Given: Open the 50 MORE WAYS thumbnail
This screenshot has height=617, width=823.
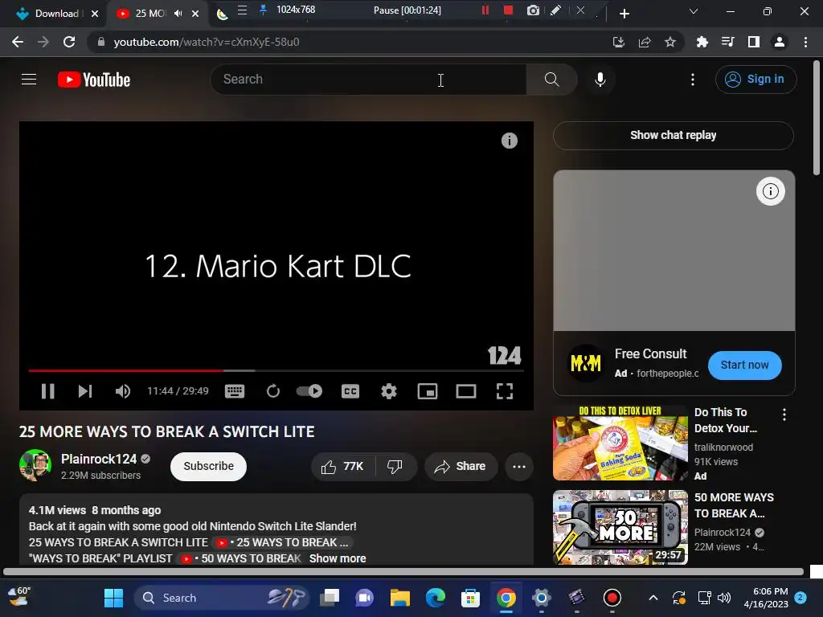Looking at the screenshot, I should tap(620, 527).
